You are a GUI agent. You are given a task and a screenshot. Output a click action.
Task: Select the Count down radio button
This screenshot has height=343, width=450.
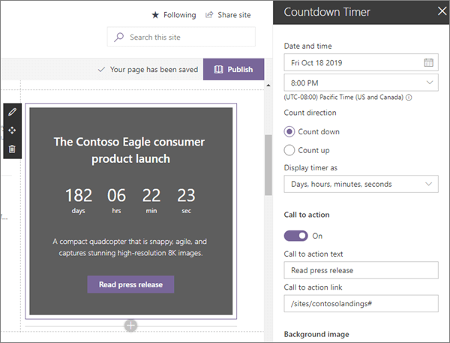289,131
